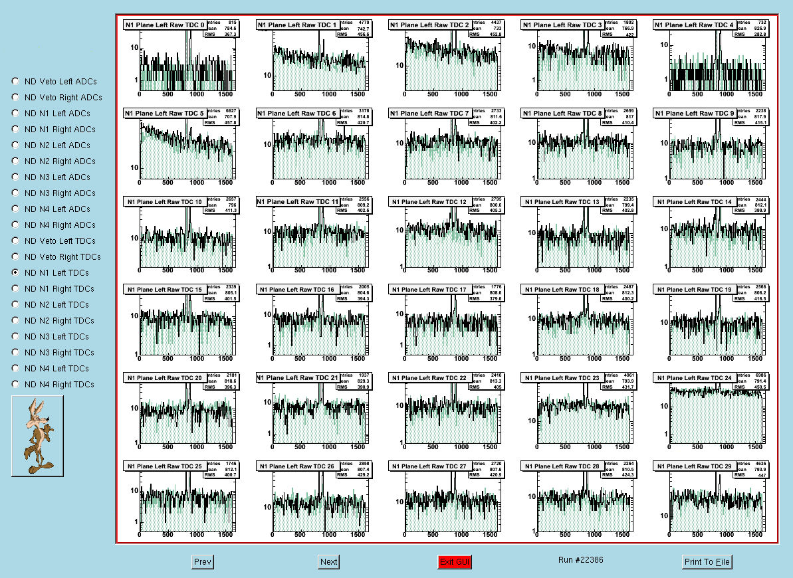Click the N1 Plane Left Raw TDC 24 histogram
This screenshot has width=793, height=578.
pos(711,411)
